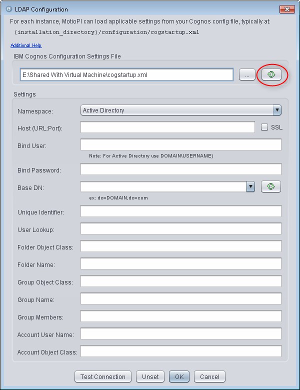Open the Namespace dropdown
This screenshot has height=390, width=300.
[181, 110]
